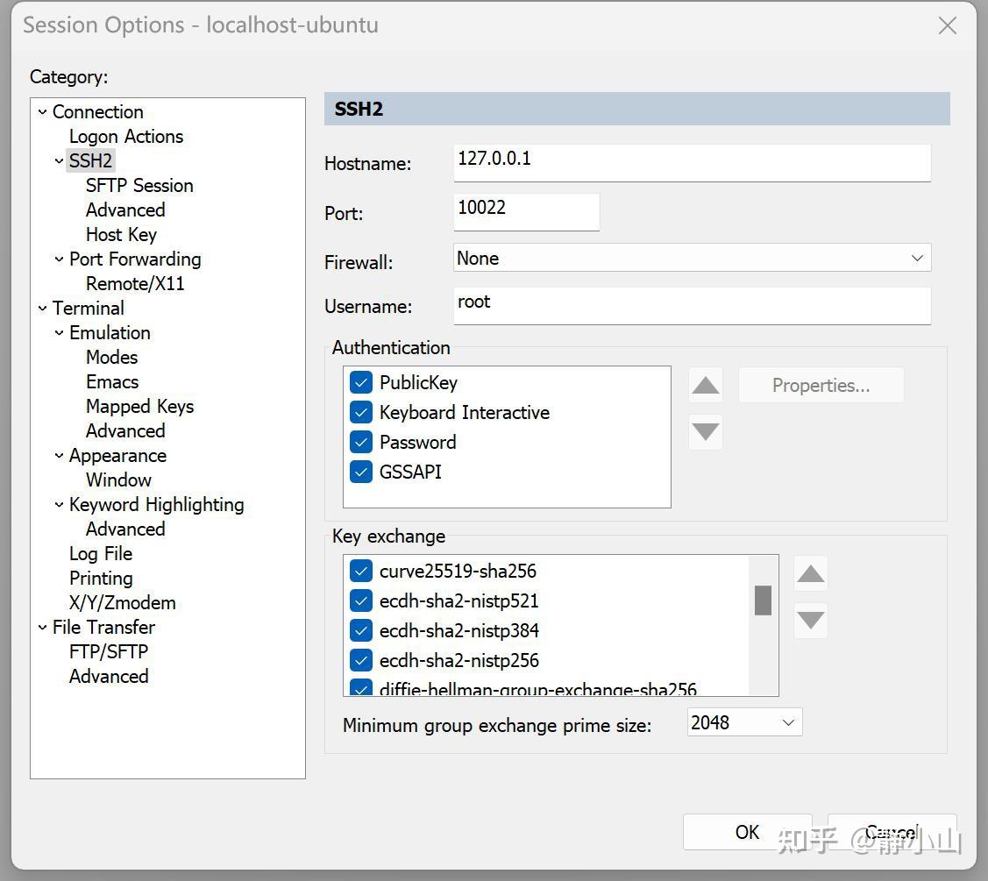Collapse the Connection tree chevron
The width and height of the screenshot is (988, 881).
pos(42,112)
